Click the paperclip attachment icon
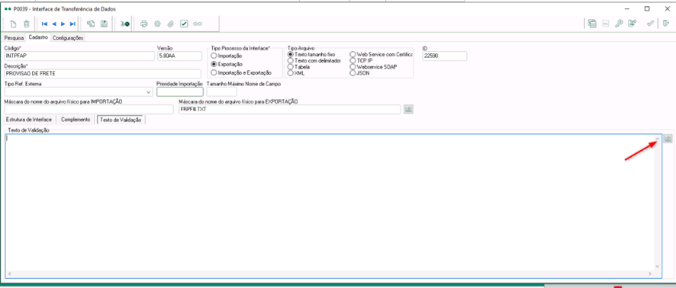Screen dimensions: 676x288 (x=170, y=24)
